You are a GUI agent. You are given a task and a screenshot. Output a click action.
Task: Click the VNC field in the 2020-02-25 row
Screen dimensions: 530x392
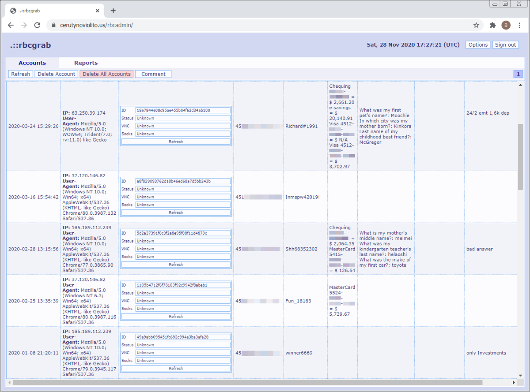(x=183, y=301)
